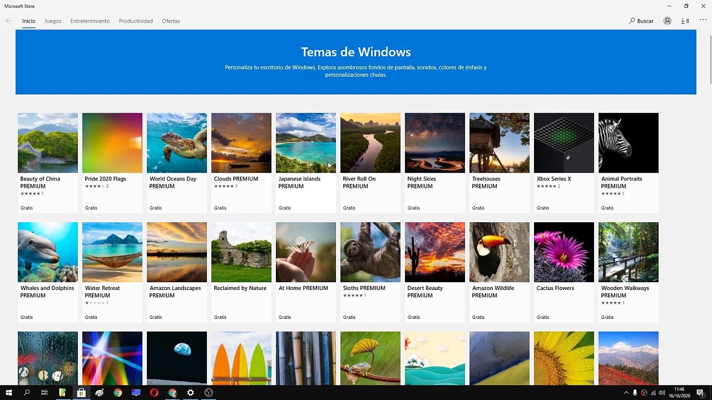Viewport: 712px width, 400px height.
Task: Open the downloads and updates icon showing 8
Action: (x=685, y=21)
